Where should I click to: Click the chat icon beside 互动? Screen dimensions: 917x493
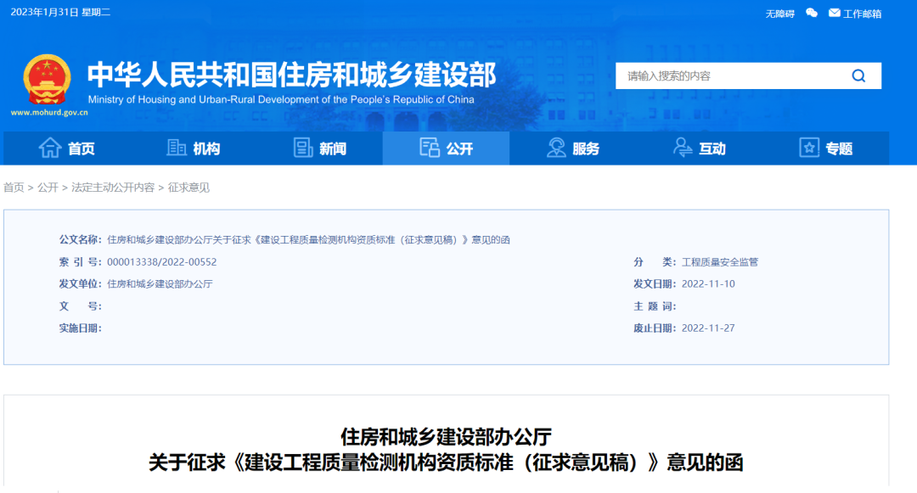coord(683,148)
